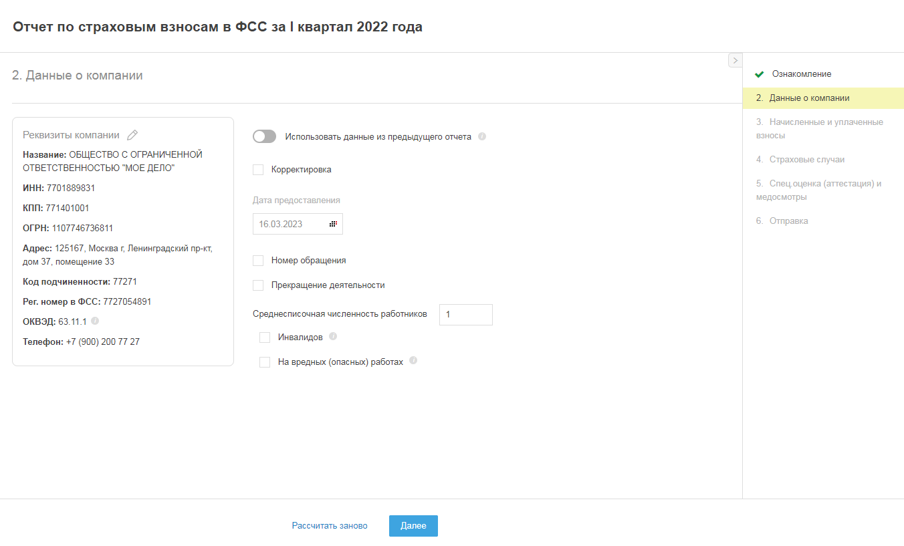Click info icon beside hazardous work checkbox
Image resolution: width=904 pixels, height=546 pixels.
click(413, 361)
